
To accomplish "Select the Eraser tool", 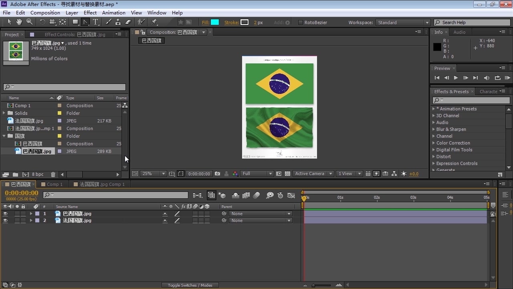I will (128, 22).
